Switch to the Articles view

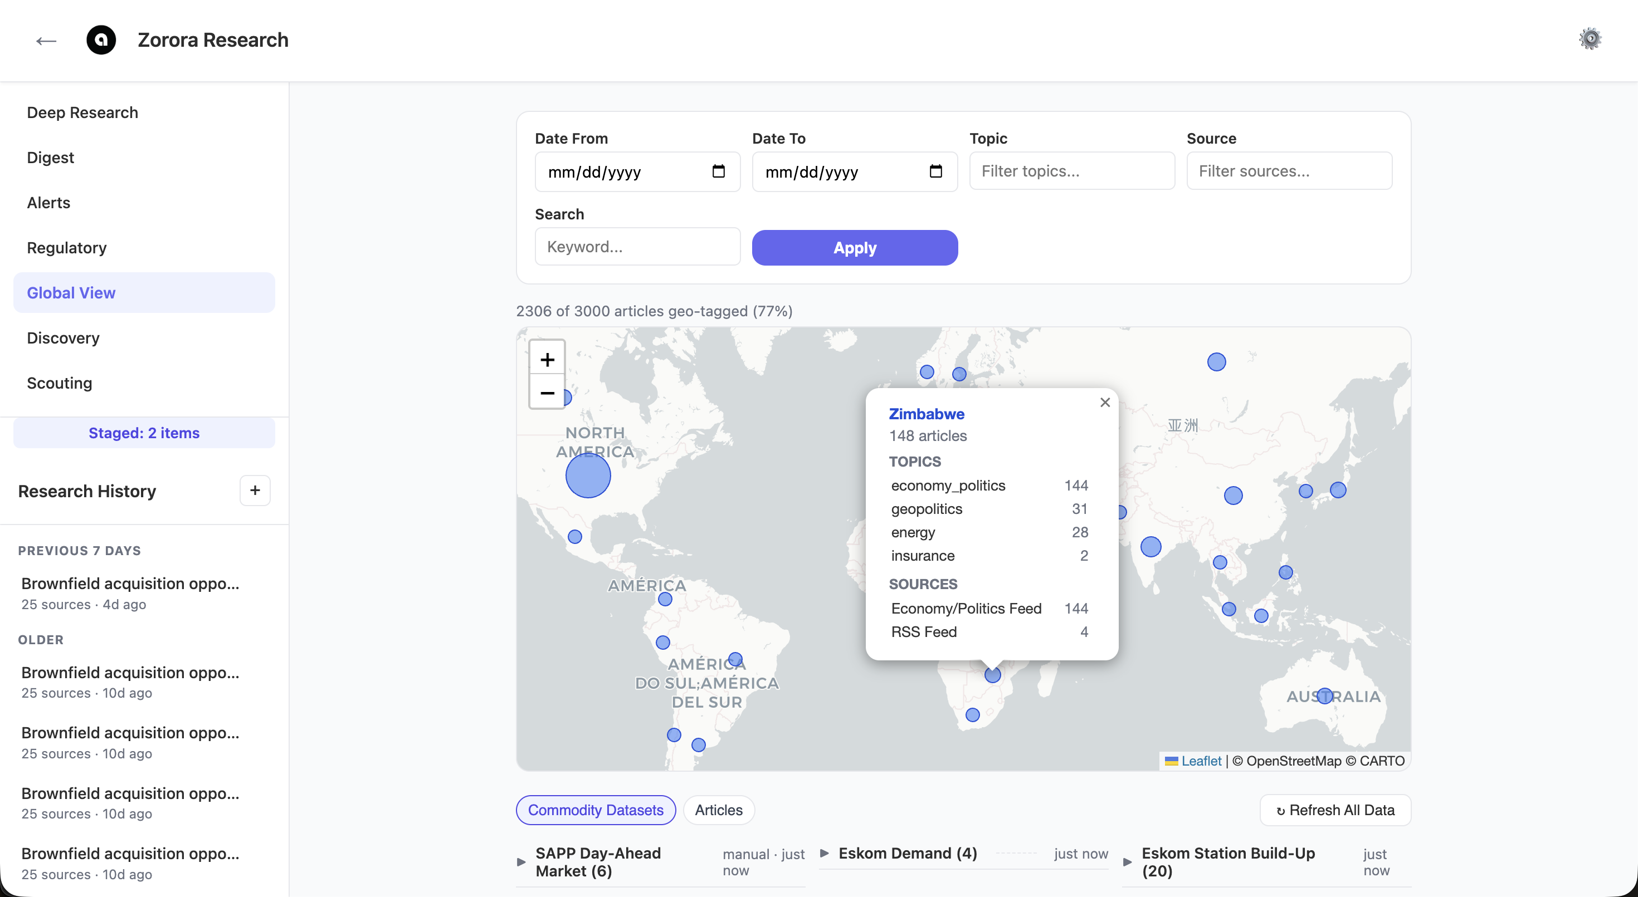[x=719, y=810]
